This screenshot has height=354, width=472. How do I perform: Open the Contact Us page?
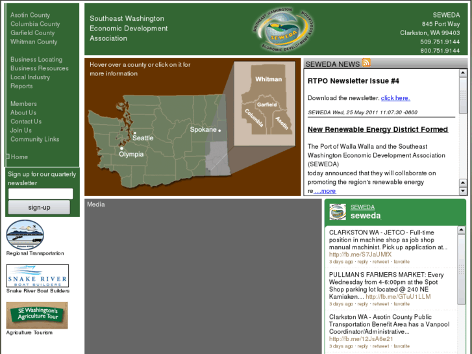coord(26,121)
